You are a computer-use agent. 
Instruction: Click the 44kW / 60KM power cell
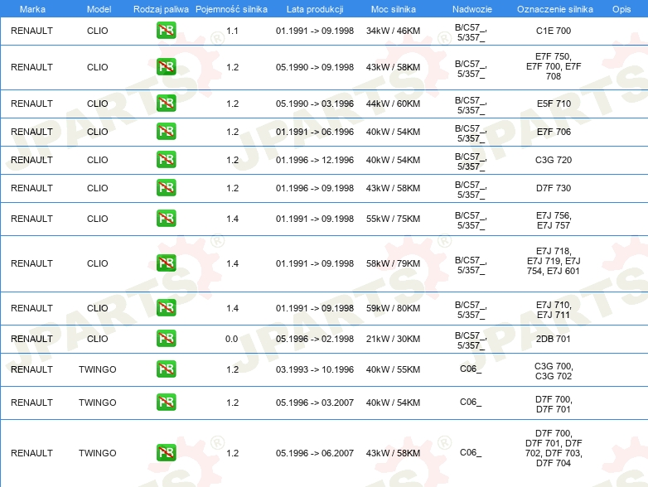(x=393, y=104)
